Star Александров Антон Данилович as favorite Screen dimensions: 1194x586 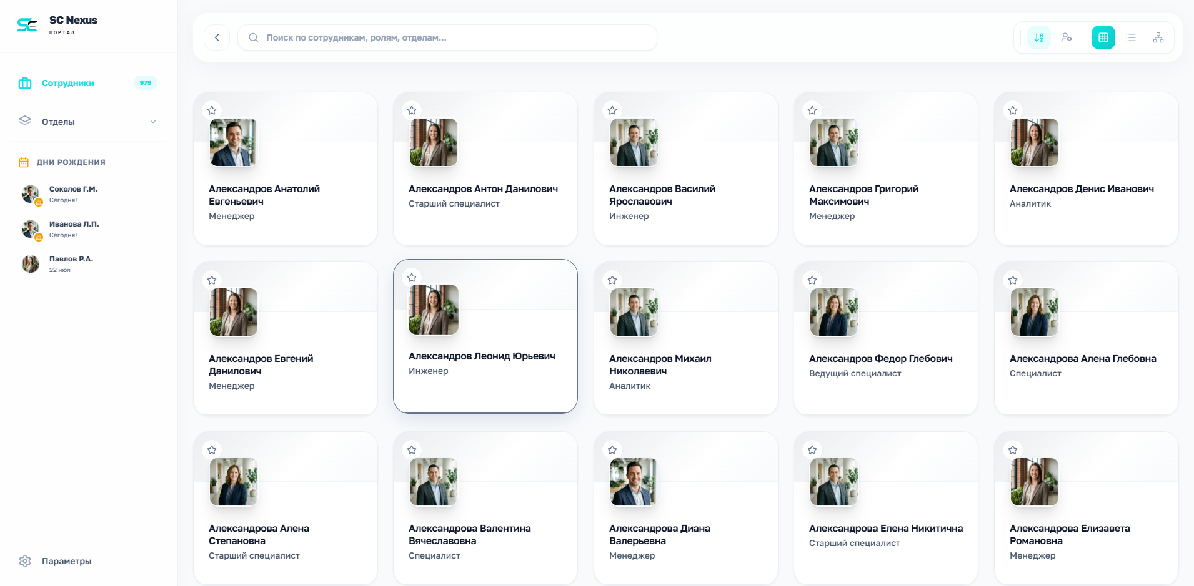[412, 110]
